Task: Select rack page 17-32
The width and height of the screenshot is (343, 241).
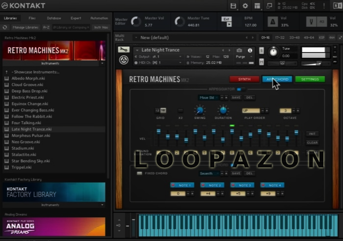Action: pos(280,38)
